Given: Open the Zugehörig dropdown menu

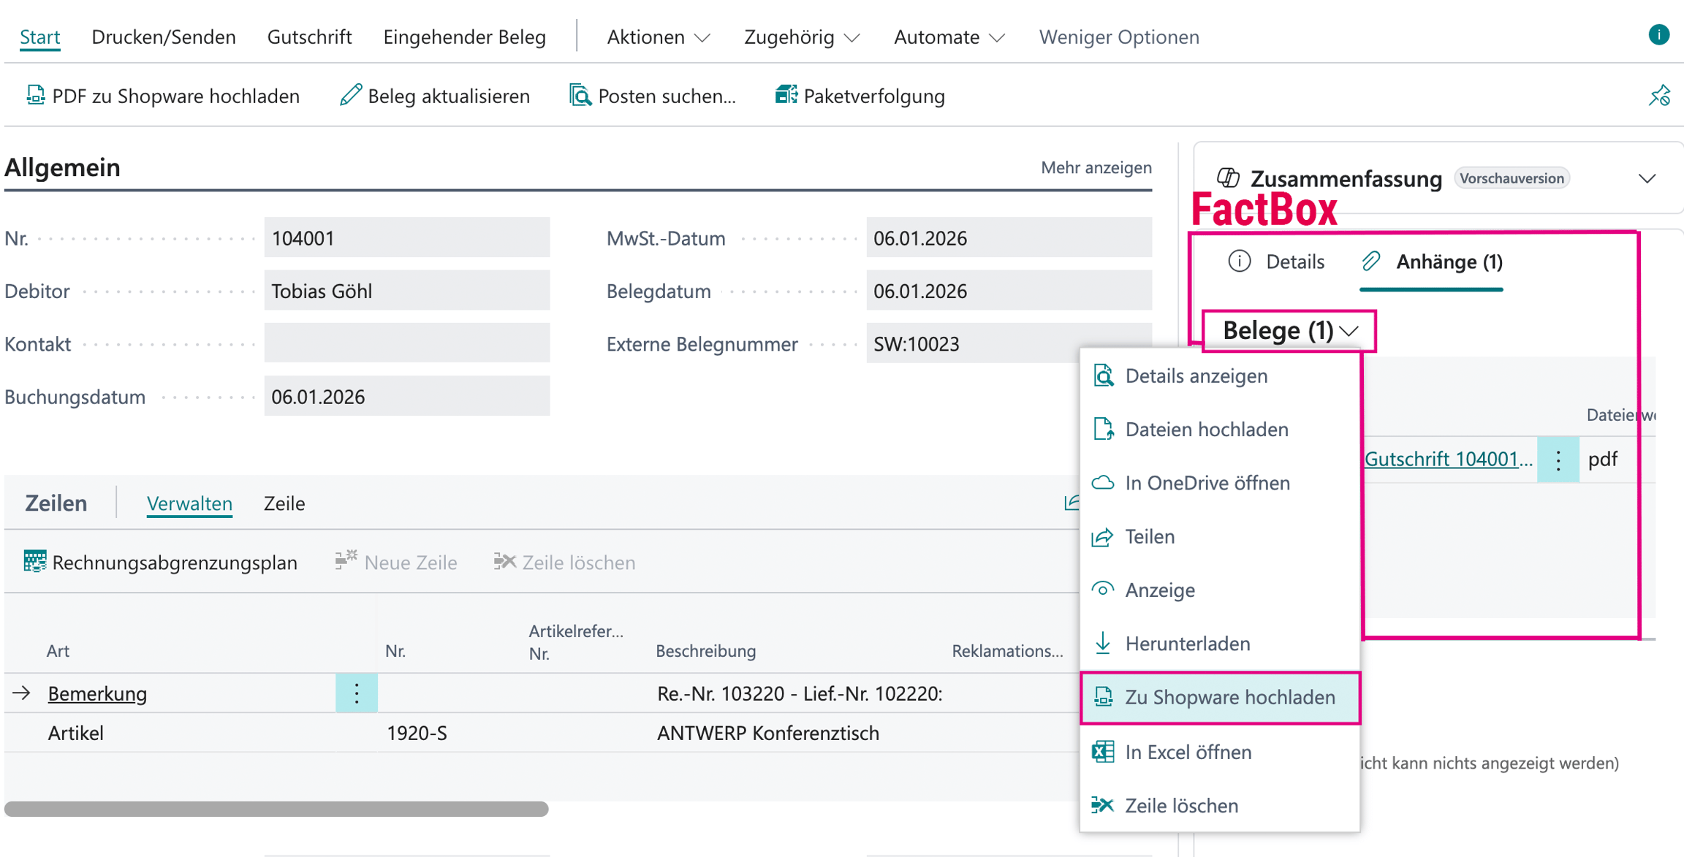Looking at the screenshot, I should click(802, 37).
